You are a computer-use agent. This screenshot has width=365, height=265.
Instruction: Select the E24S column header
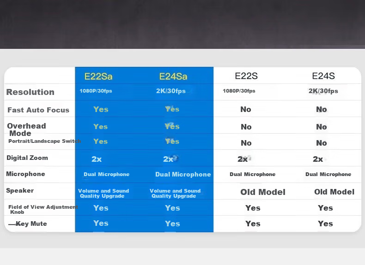(x=323, y=76)
